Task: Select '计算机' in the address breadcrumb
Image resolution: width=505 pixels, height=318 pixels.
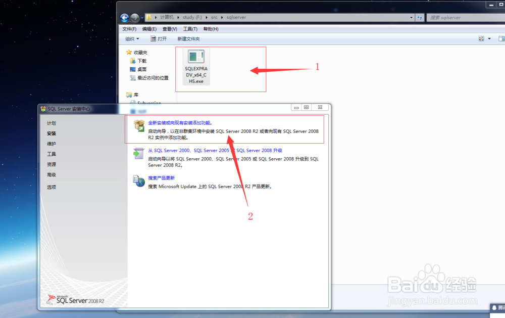Action: pos(167,17)
